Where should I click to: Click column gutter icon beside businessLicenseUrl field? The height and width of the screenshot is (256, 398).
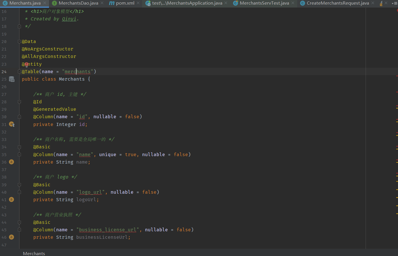(x=11, y=237)
